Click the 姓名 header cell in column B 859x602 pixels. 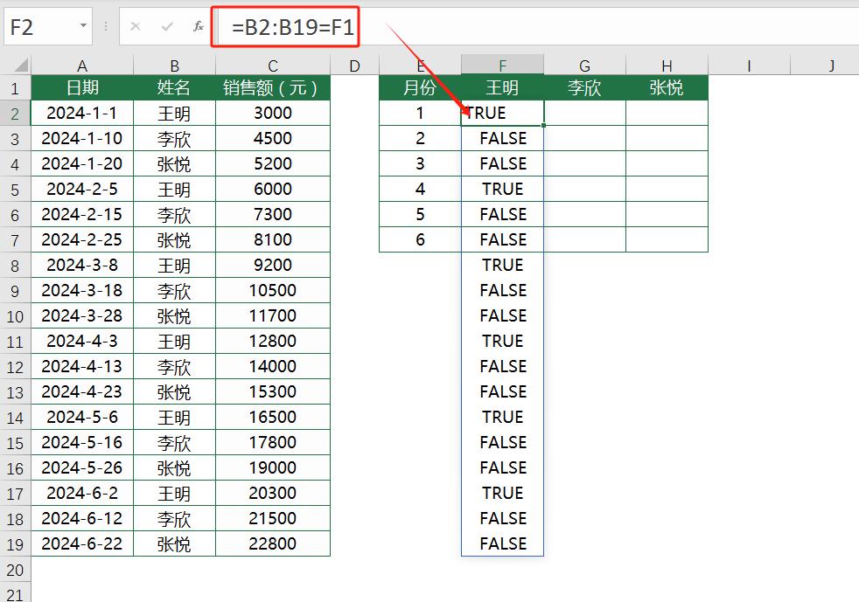pos(174,87)
